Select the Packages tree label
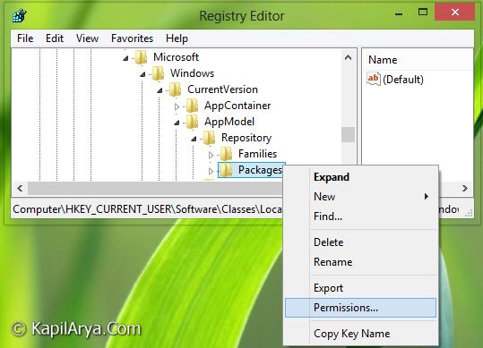The height and width of the screenshot is (348, 483). click(x=260, y=170)
